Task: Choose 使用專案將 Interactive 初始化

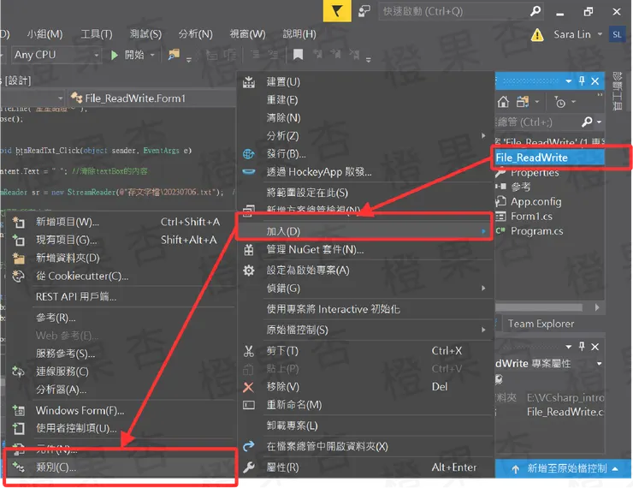Action: tap(365, 309)
